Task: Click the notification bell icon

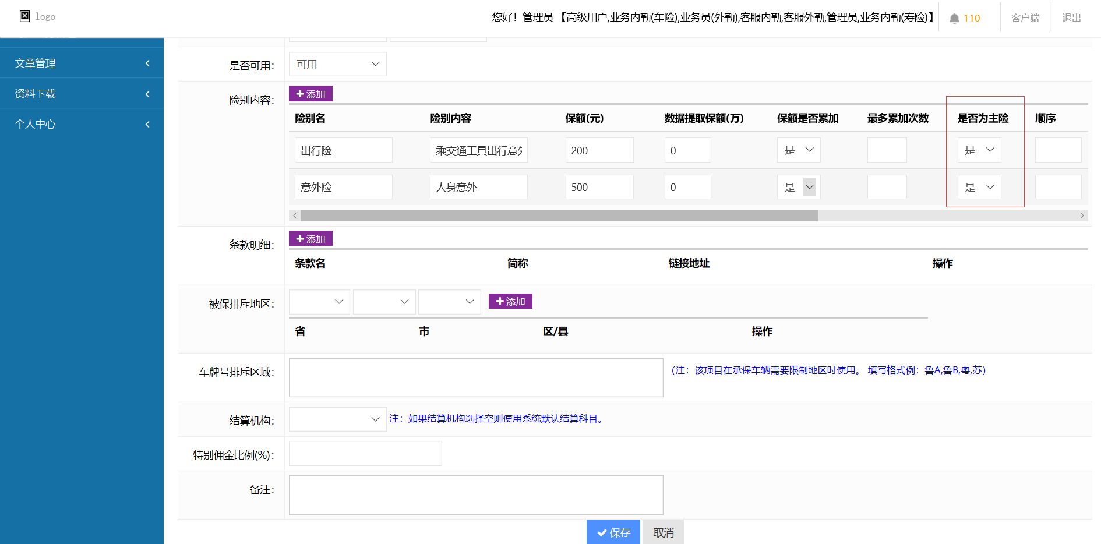Action: 954,19
